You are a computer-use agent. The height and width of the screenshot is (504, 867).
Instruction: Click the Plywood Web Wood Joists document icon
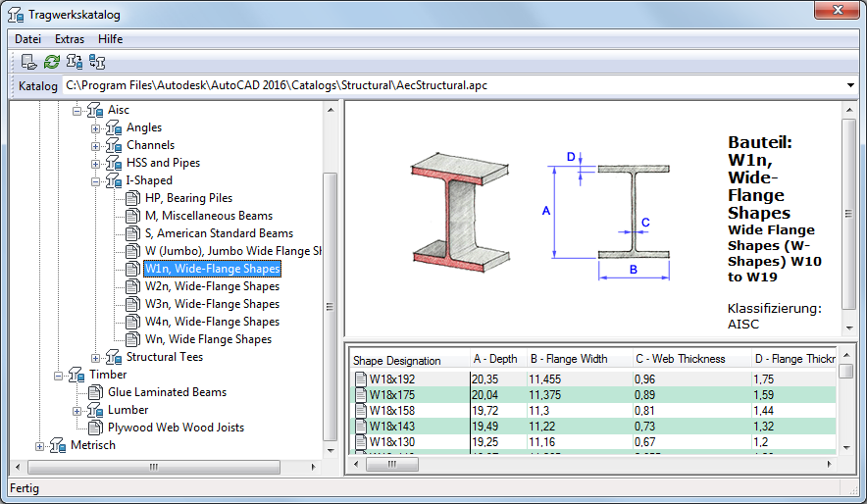pyautogui.click(x=95, y=428)
